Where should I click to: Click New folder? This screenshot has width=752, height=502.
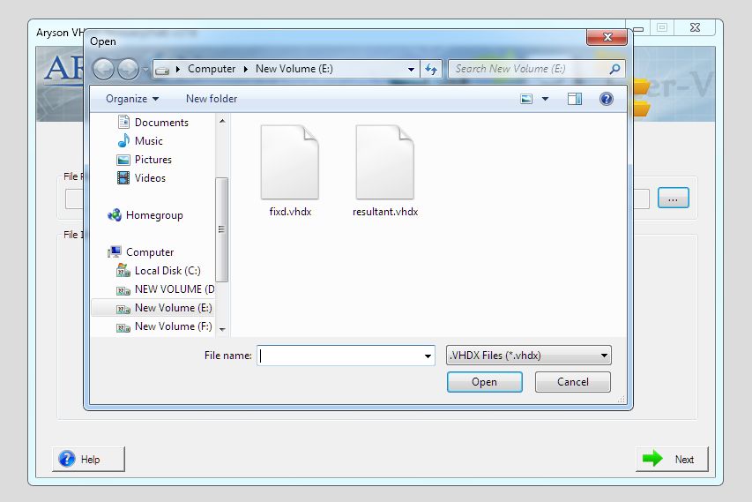[x=212, y=99]
